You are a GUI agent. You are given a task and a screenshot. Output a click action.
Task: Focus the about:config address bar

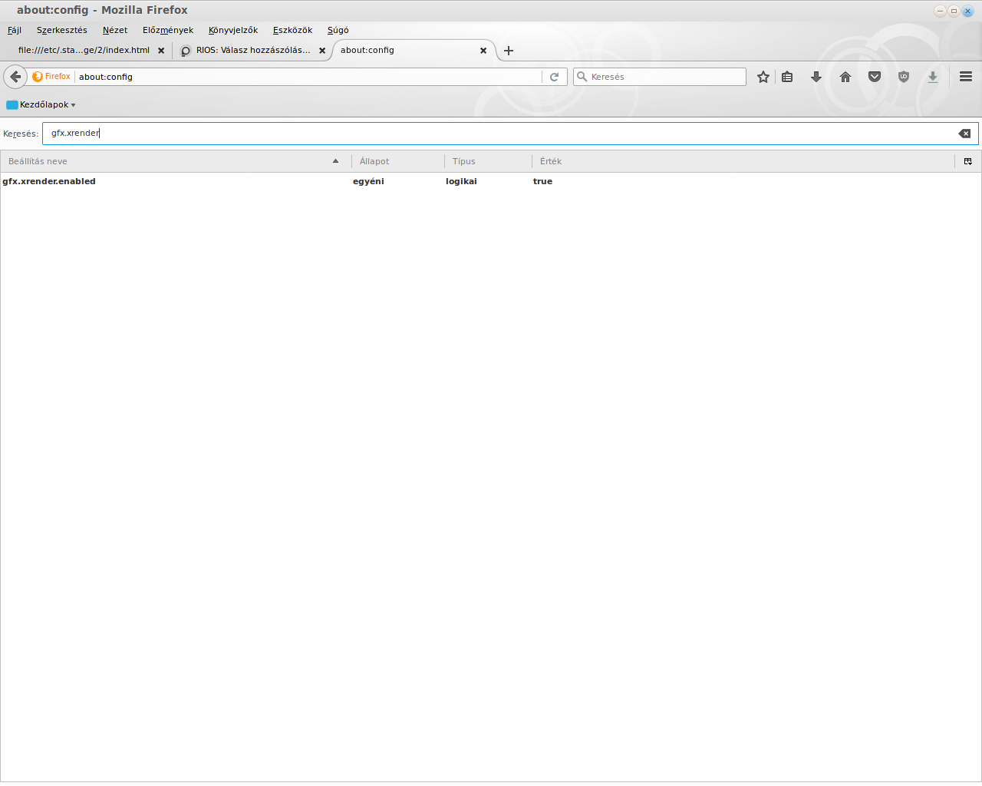[308, 77]
